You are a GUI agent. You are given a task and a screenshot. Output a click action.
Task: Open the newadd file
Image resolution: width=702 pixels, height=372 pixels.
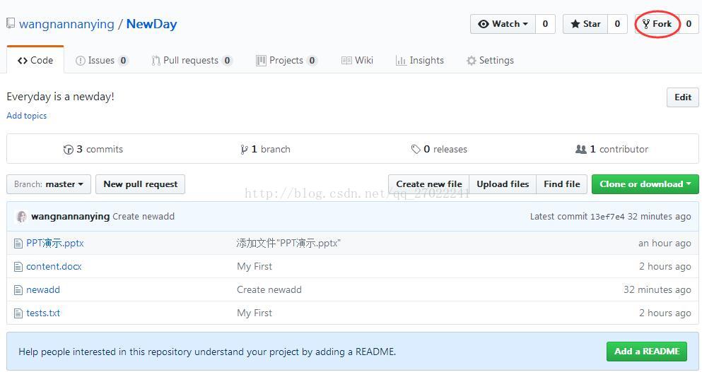[43, 289]
